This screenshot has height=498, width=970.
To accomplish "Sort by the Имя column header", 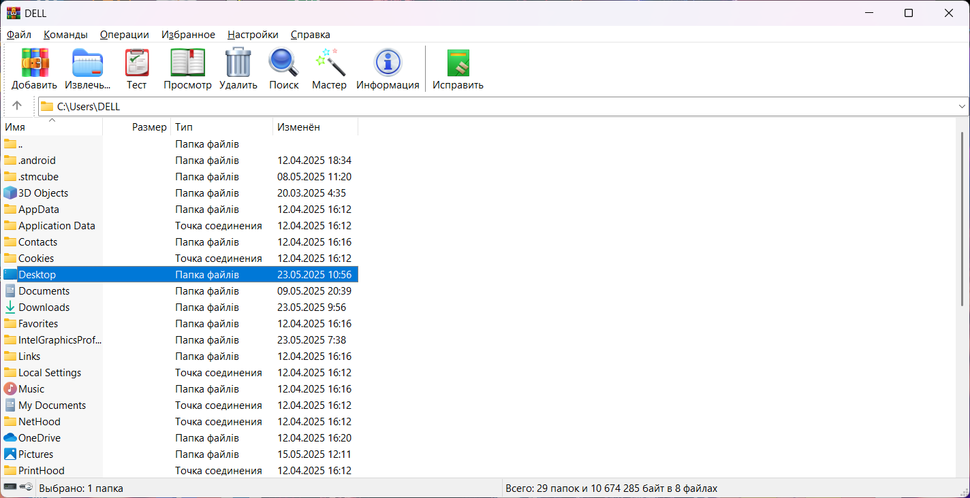I will coord(52,127).
